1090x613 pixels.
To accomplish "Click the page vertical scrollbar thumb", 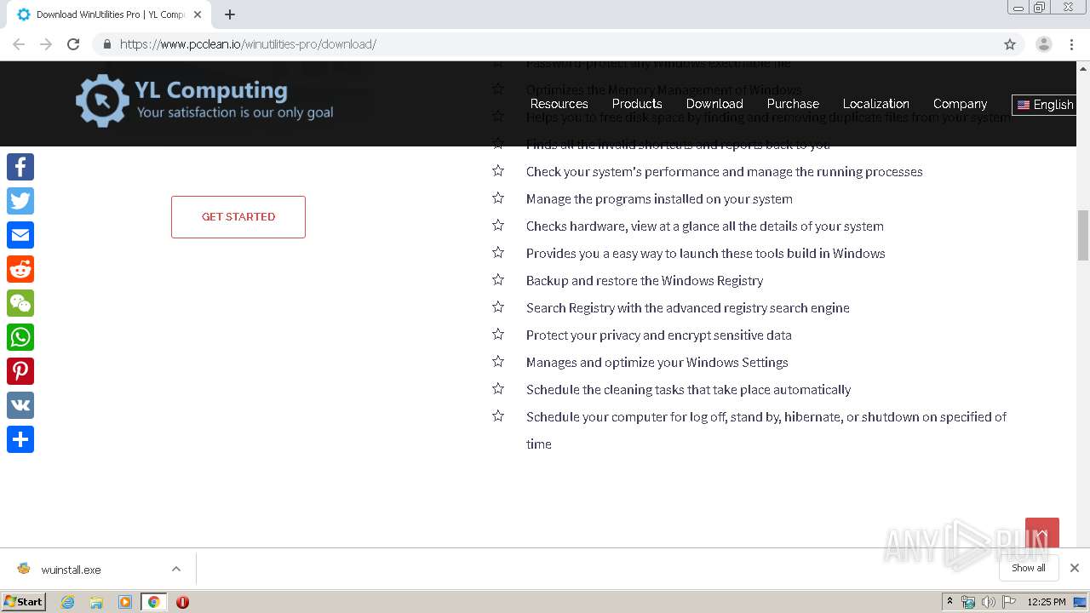I will pyautogui.click(x=1083, y=235).
